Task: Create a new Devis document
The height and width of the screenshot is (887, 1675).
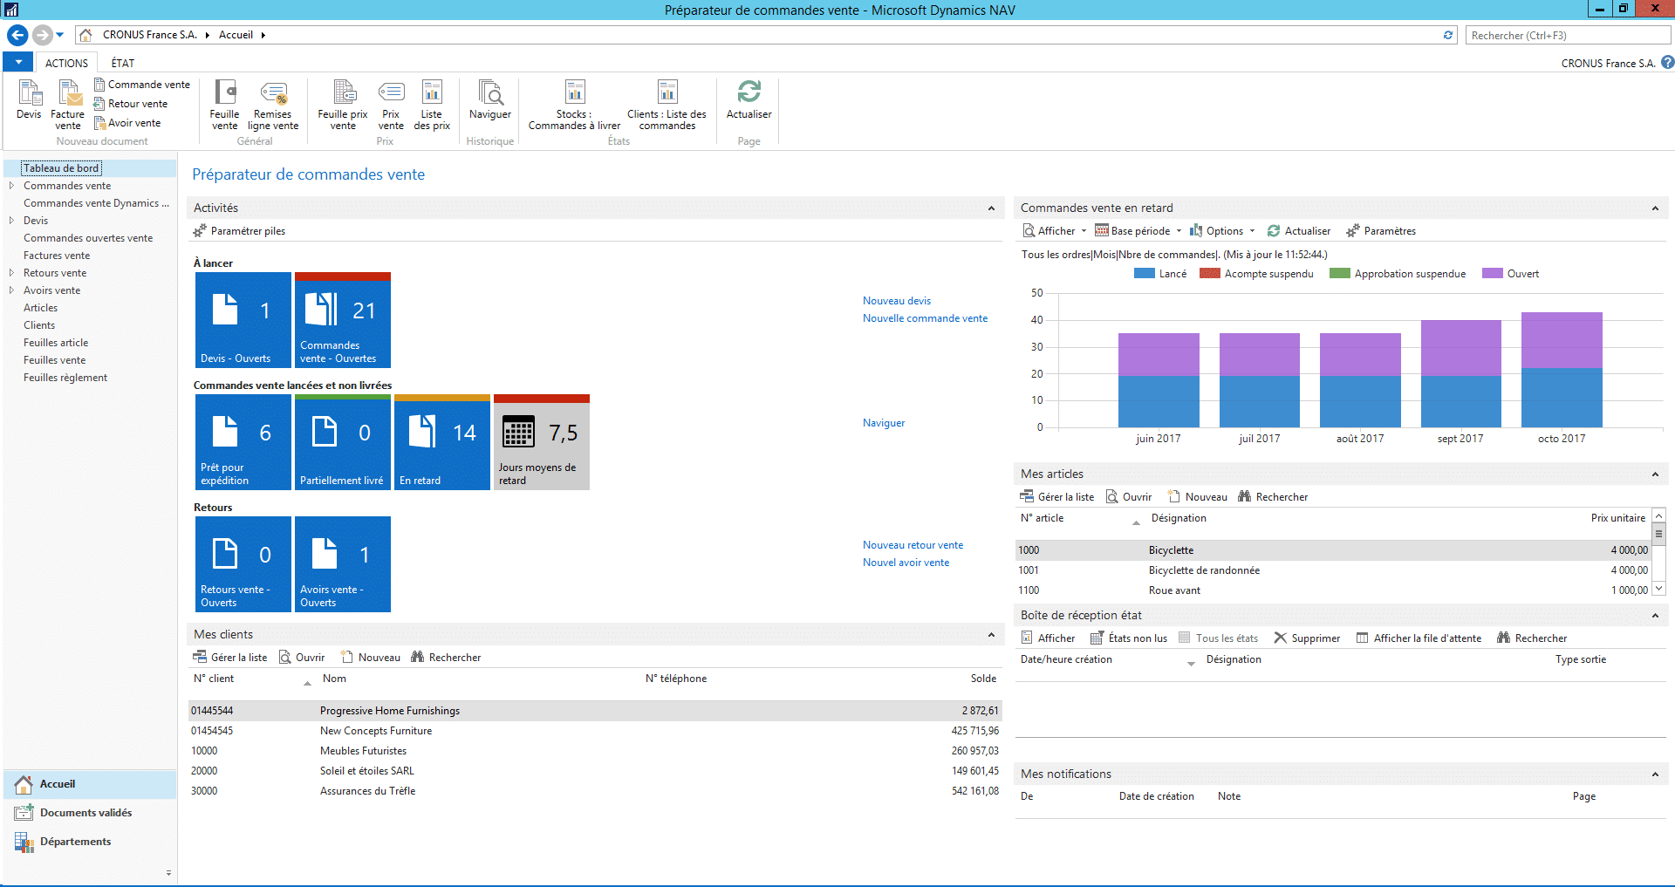Action: 29,99
